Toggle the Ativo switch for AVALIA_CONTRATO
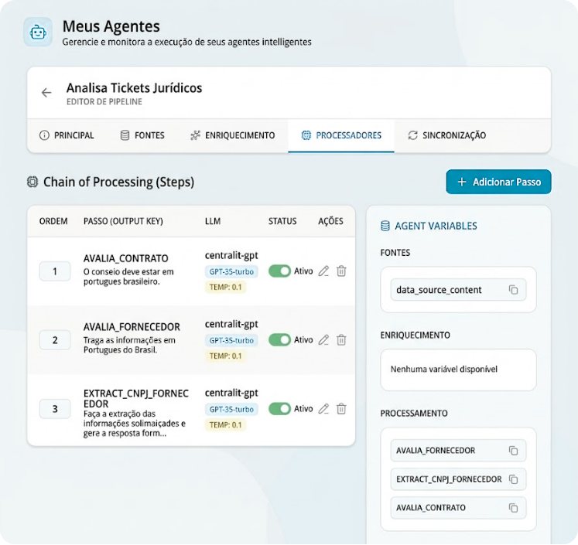This screenshot has height=545, width=578. [279, 271]
